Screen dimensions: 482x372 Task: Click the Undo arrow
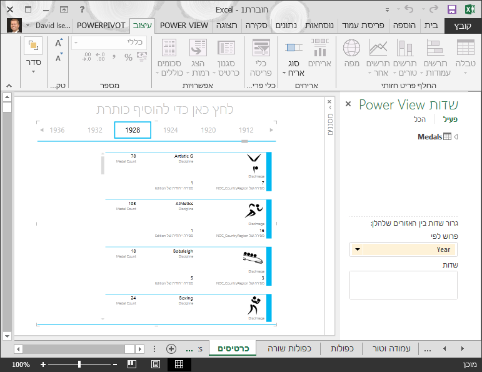click(409, 9)
